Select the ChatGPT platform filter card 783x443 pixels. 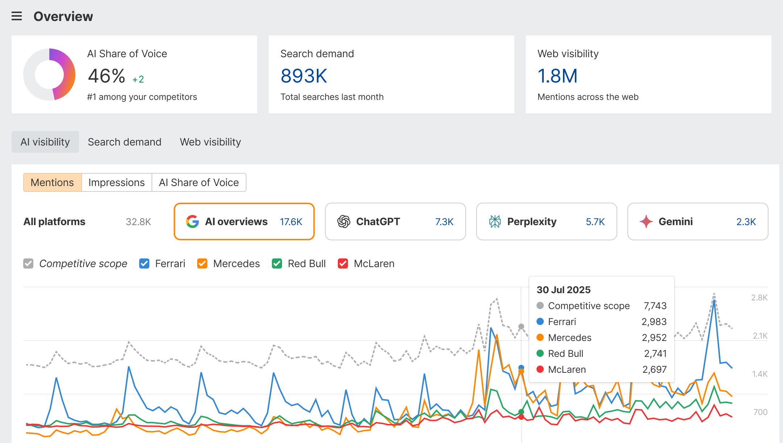click(x=395, y=221)
